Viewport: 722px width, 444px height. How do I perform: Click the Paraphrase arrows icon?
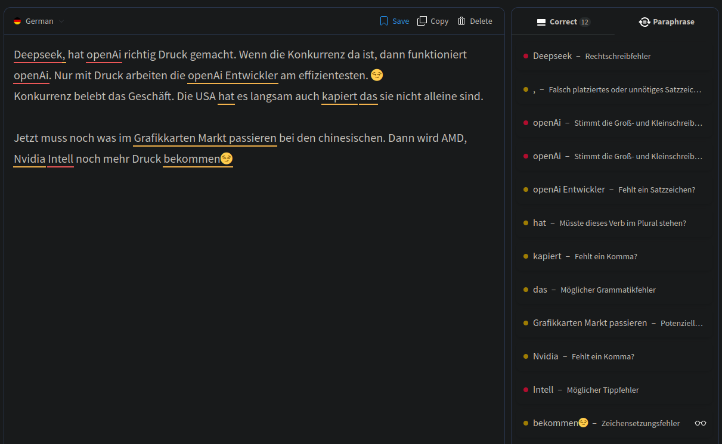click(644, 21)
